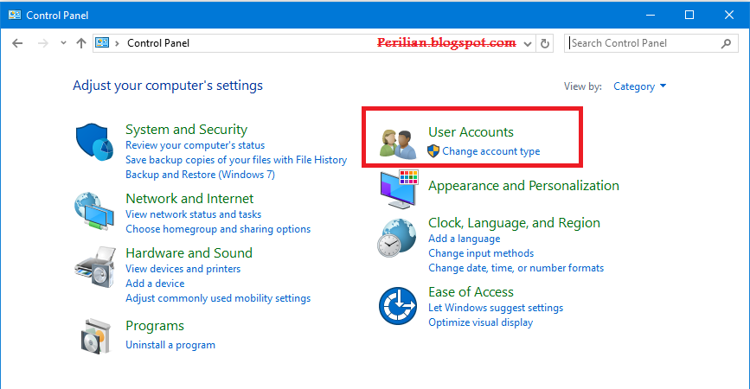Go up one level with up arrow
The width and height of the screenshot is (750, 389).
tap(80, 43)
